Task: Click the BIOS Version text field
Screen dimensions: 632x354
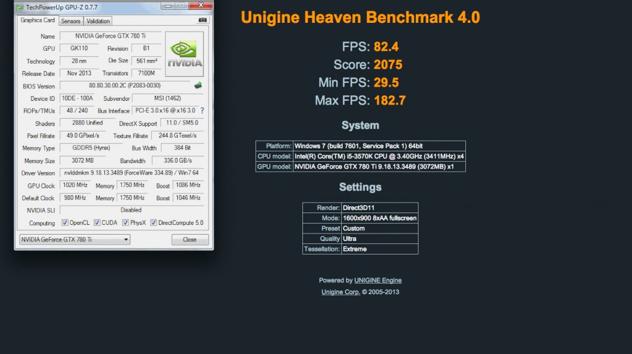Action: pos(125,86)
